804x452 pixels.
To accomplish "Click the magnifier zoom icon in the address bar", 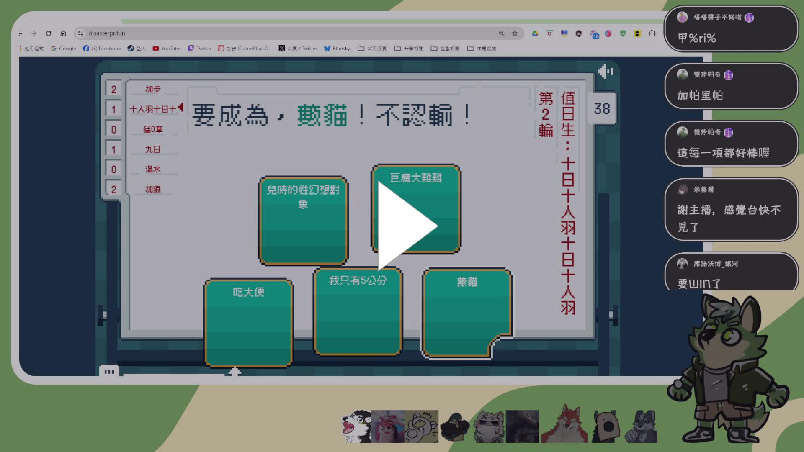I will 502,33.
